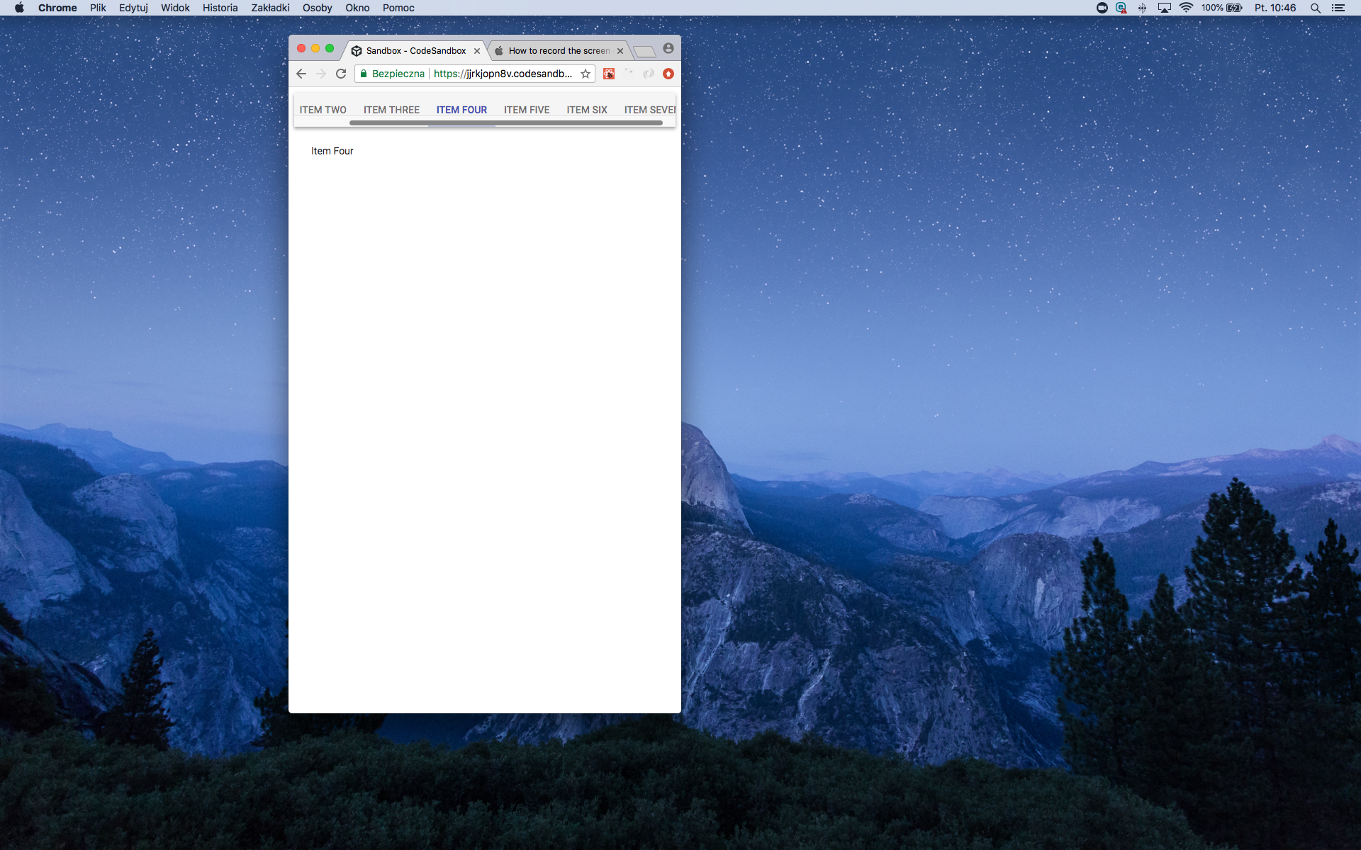Reload the CodeSandbox page
The width and height of the screenshot is (1361, 850).
coord(341,74)
